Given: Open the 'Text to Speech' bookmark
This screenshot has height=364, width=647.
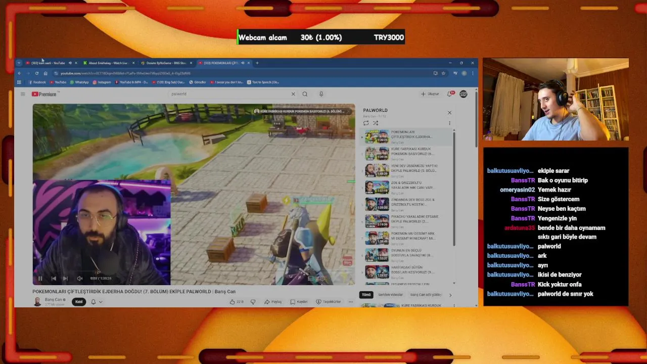Looking at the screenshot, I should [263, 82].
